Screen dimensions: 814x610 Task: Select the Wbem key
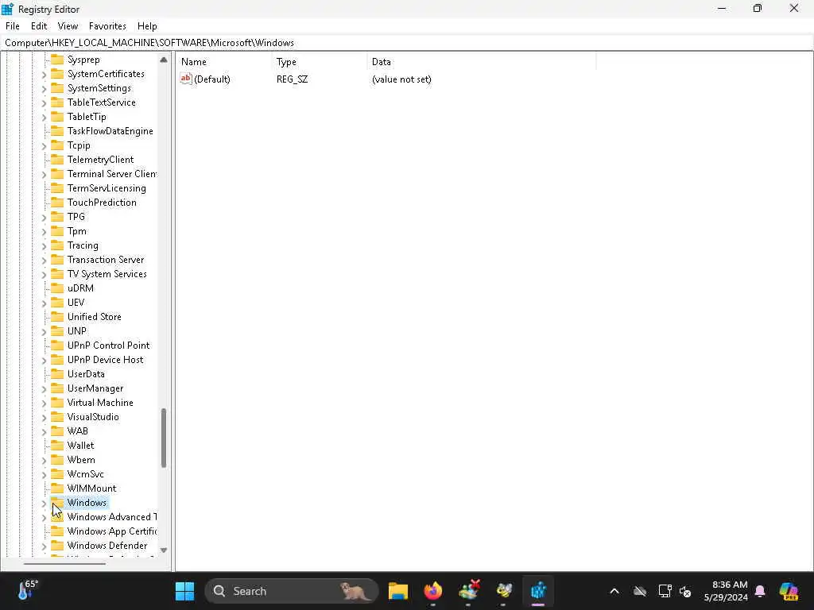[x=81, y=460]
